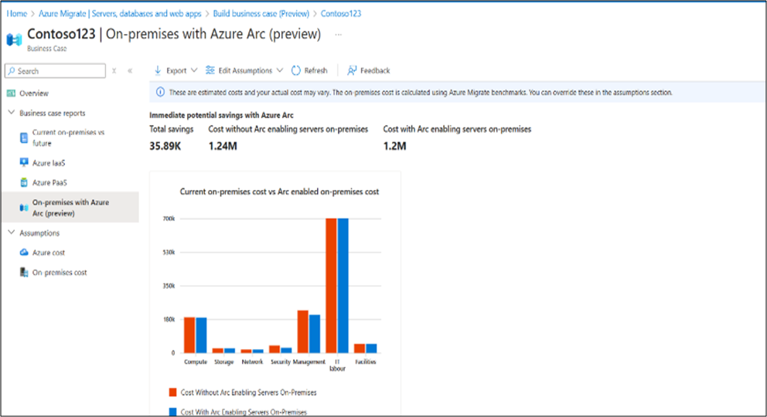Click the Total savings value 35.89K
The height and width of the screenshot is (417, 767).
165,146
